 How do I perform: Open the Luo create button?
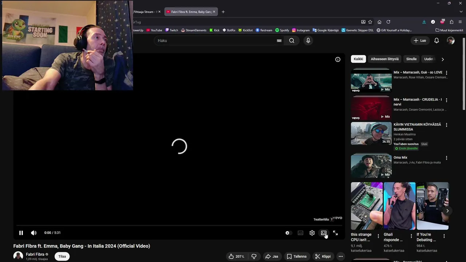[420, 41]
